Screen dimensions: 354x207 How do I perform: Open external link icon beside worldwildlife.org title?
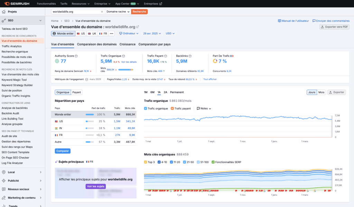click(138, 27)
